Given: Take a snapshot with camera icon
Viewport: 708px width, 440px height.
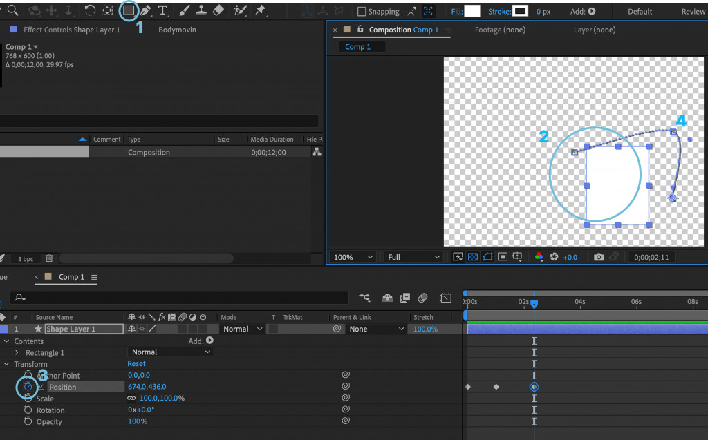Looking at the screenshot, I should (x=599, y=257).
